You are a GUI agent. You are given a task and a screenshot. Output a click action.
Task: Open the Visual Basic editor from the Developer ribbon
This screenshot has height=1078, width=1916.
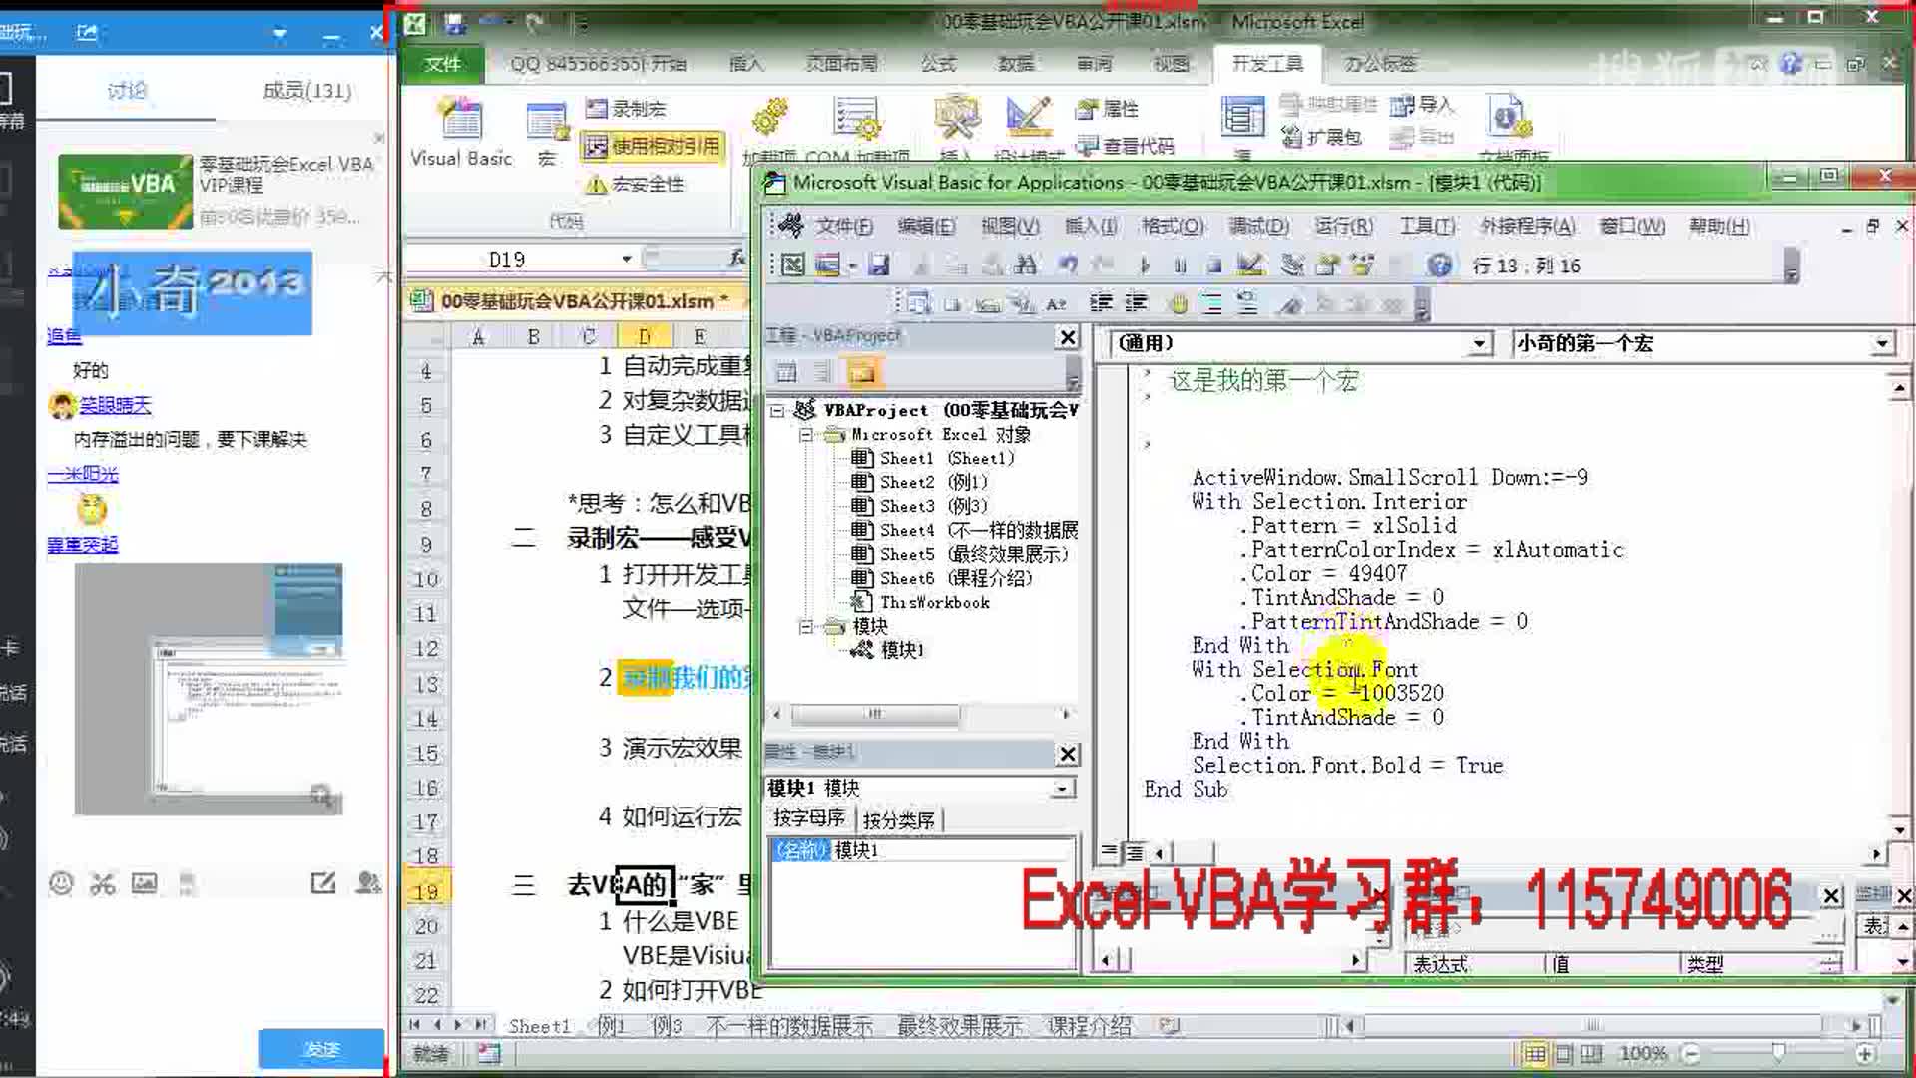(x=458, y=130)
